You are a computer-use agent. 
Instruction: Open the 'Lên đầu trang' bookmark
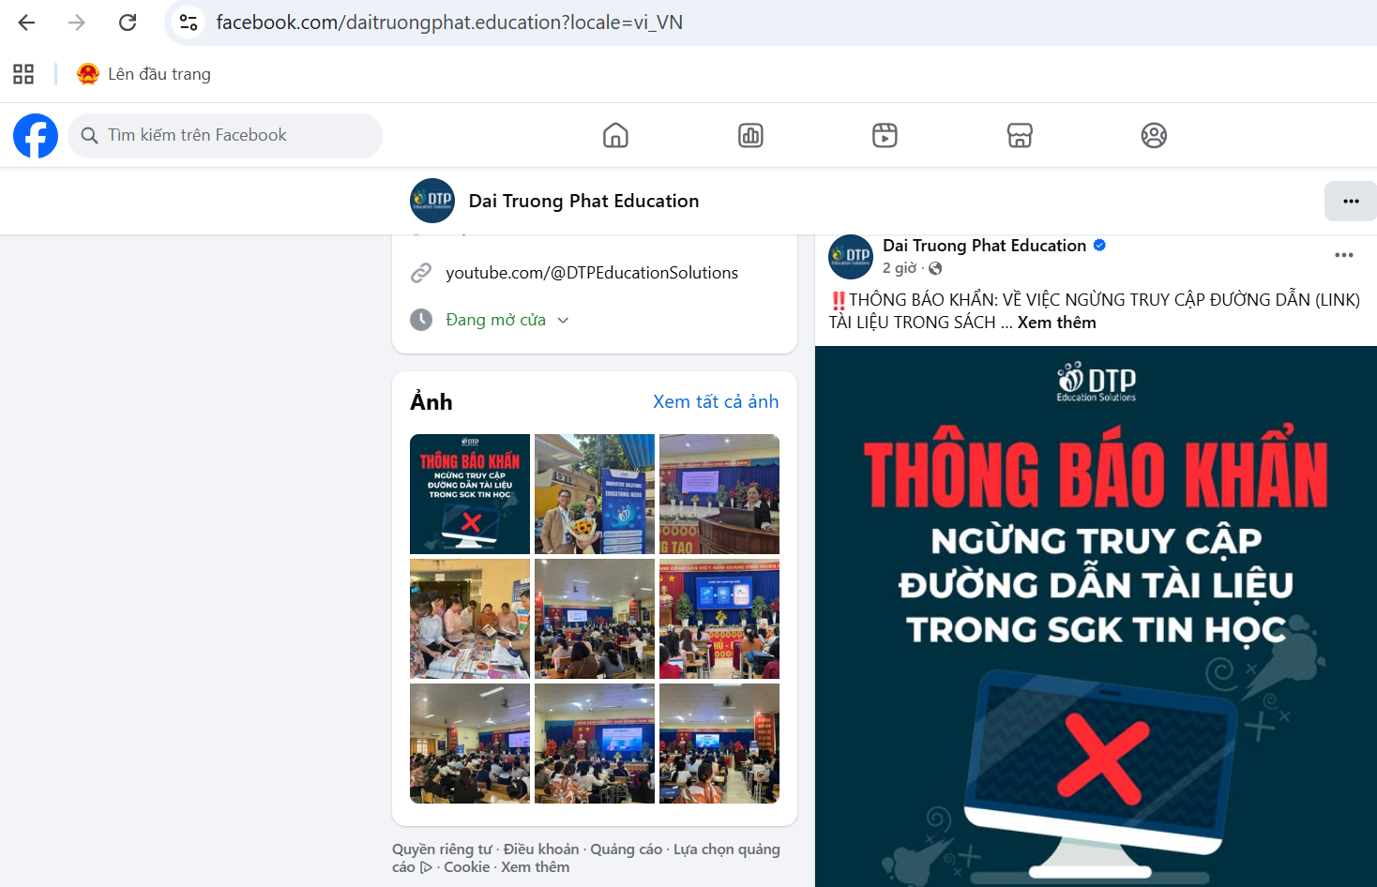(144, 74)
